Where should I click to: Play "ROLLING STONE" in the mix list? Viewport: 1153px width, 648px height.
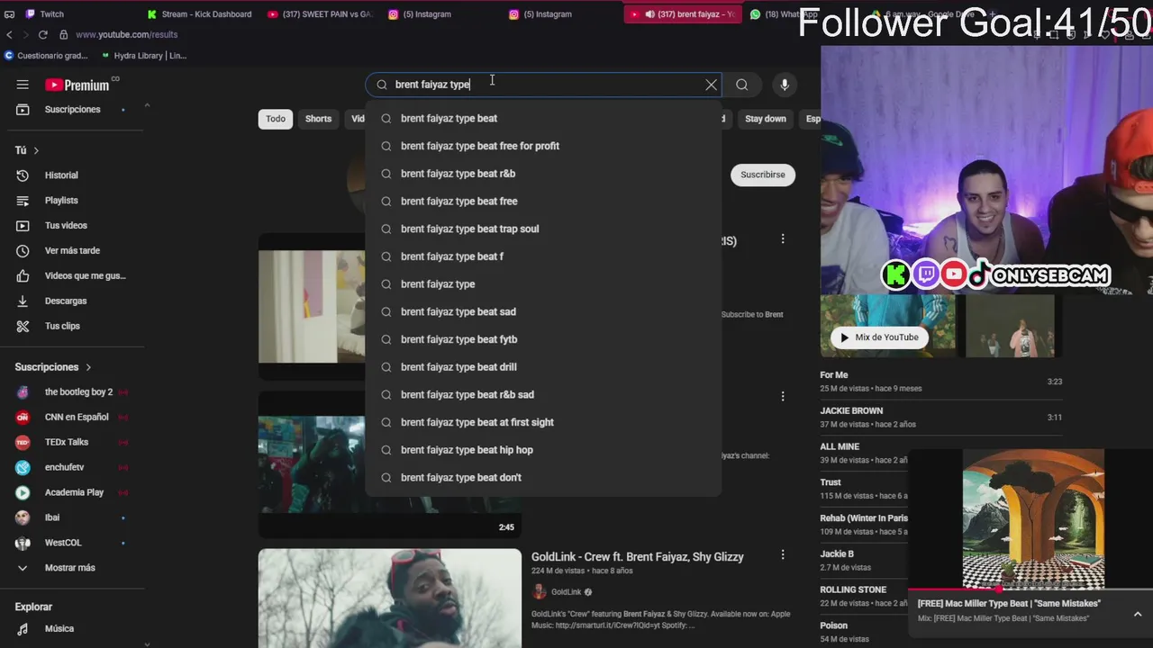[x=864, y=597]
